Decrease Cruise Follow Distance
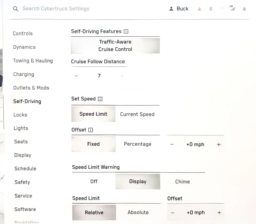 coord(76,76)
